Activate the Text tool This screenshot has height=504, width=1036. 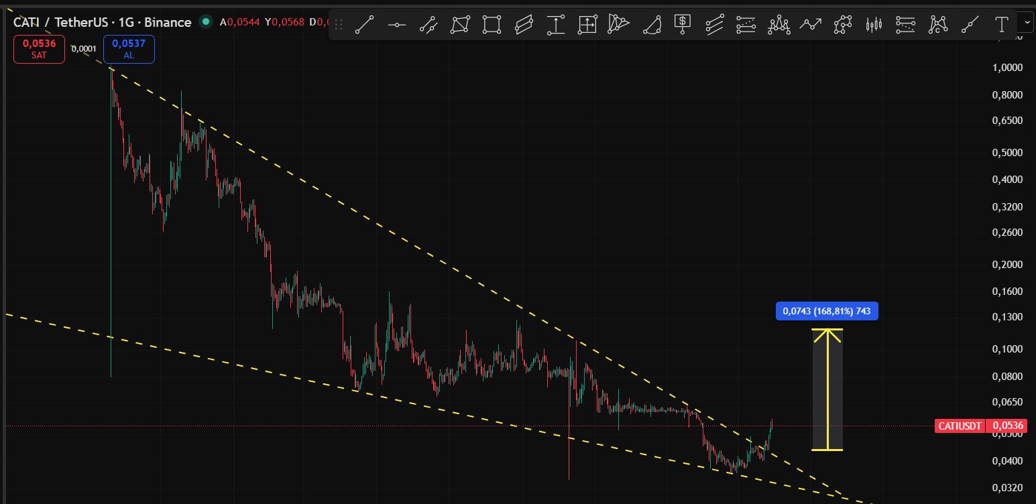click(1002, 25)
